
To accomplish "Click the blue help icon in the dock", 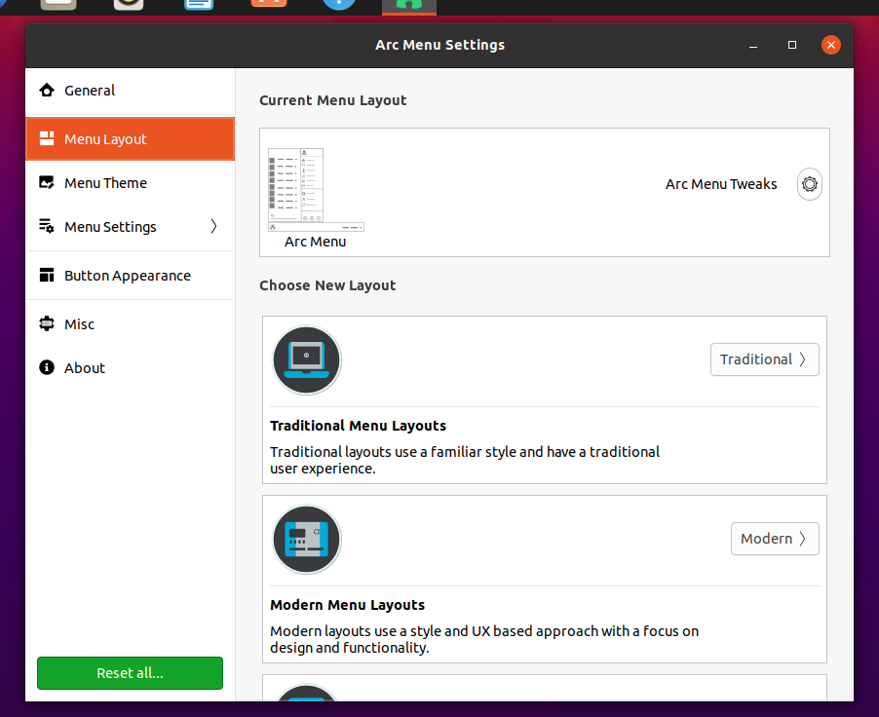I will tap(339, 5).
